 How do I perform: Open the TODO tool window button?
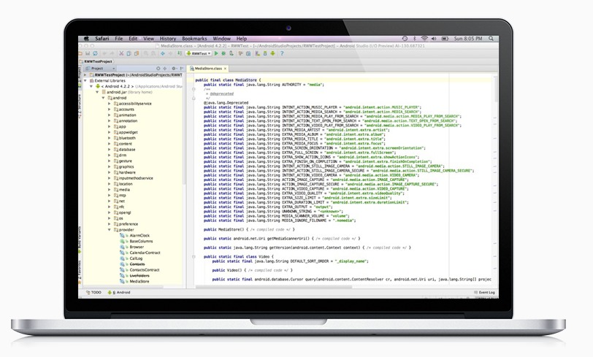click(93, 292)
